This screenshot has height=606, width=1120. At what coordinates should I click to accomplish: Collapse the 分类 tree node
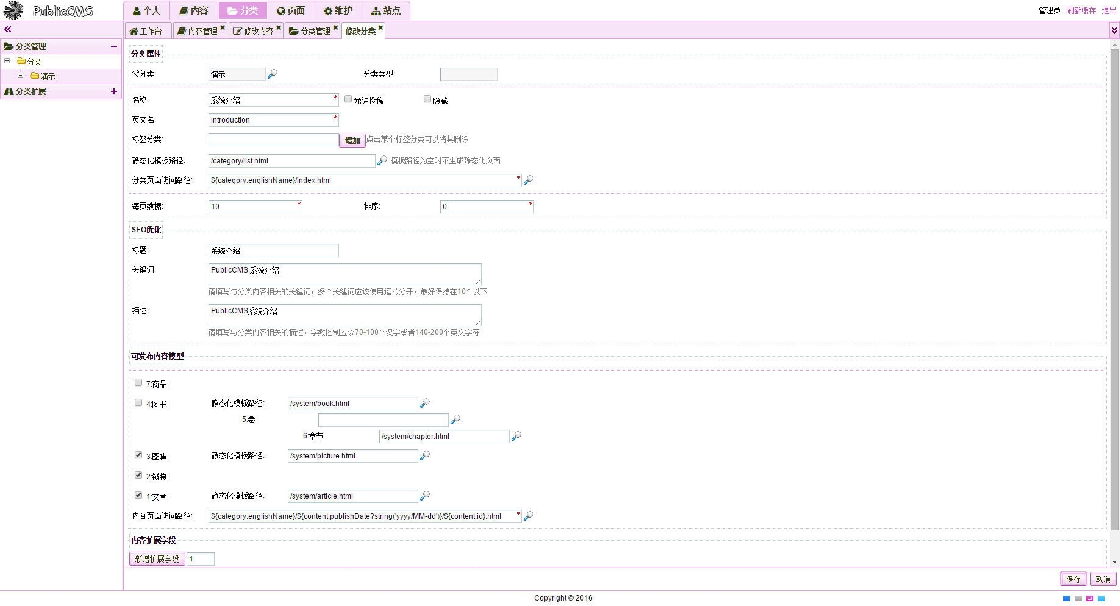pos(7,60)
